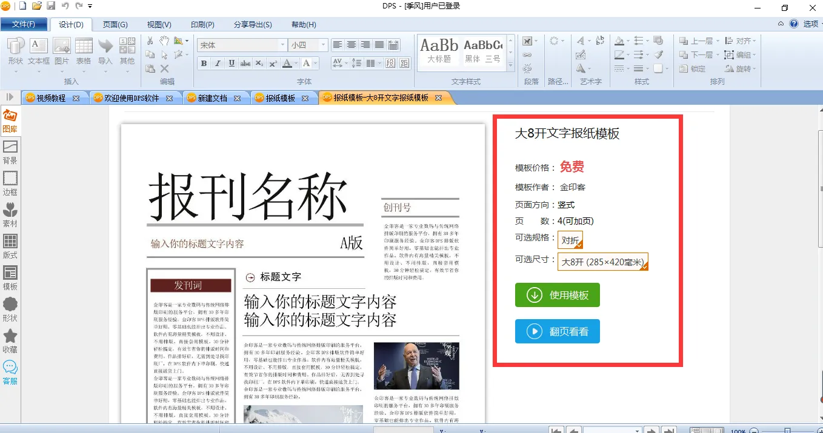Toggle bold formatting (B)

pos(204,64)
